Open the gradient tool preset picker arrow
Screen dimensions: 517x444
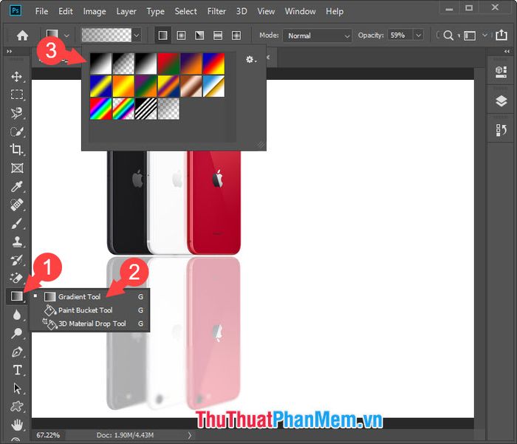[66, 35]
